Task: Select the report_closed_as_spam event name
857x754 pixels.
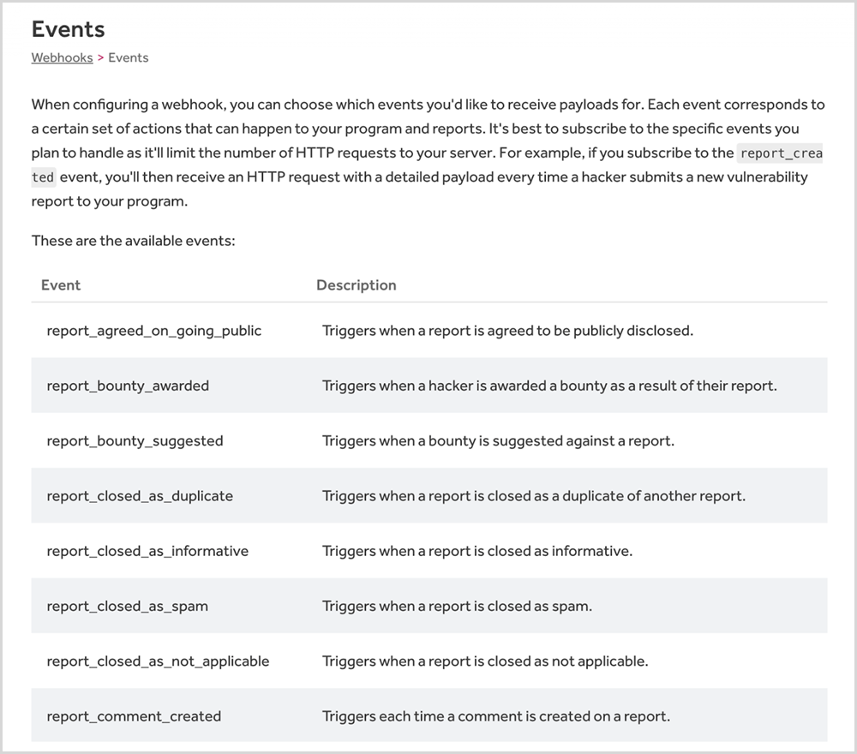Action: (127, 607)
